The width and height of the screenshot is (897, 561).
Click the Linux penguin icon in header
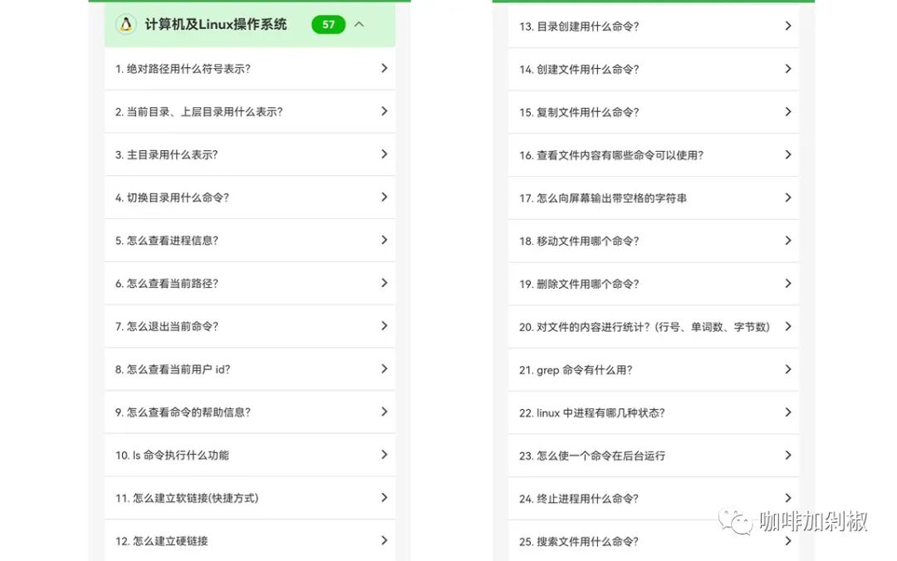[x=126, y=24]
